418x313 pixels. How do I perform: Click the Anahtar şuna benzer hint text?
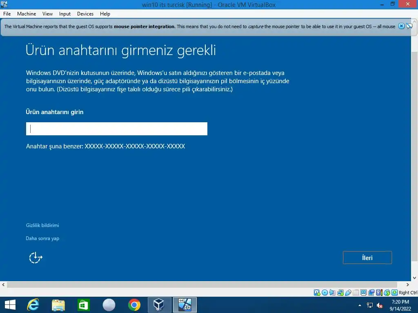pyautogui.click(x=106, y=146)
